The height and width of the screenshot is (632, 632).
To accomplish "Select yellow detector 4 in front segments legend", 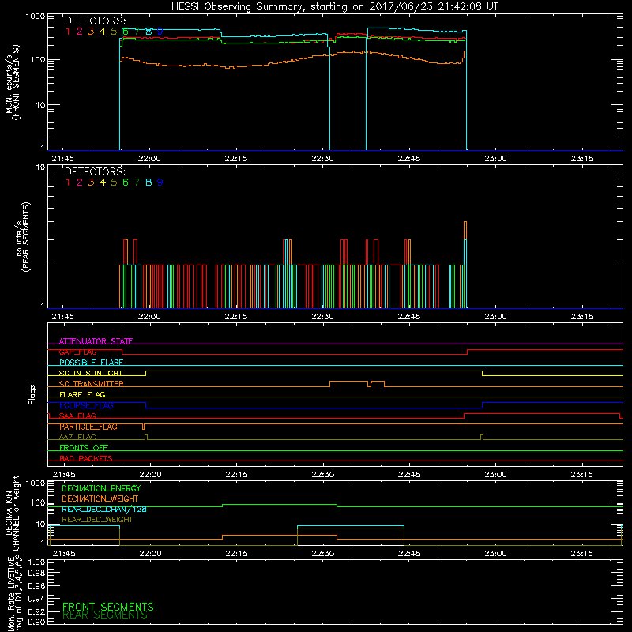I will pyautogui.click(x=103, y=32).
